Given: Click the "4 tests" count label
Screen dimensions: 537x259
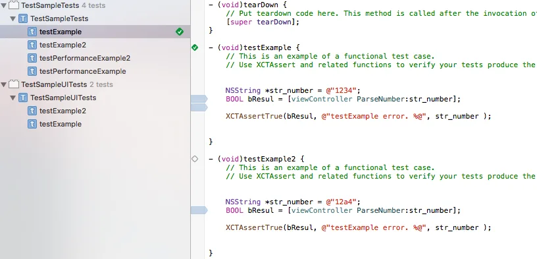Looking at the screenshot, I should (x=93, y=5).
